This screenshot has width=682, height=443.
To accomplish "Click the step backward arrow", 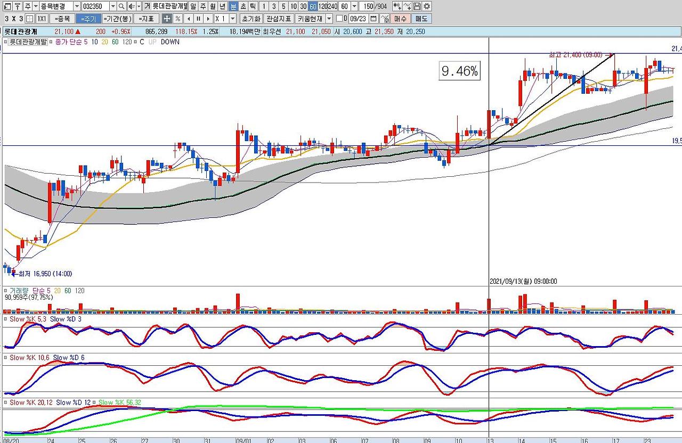I will (188, 19).
